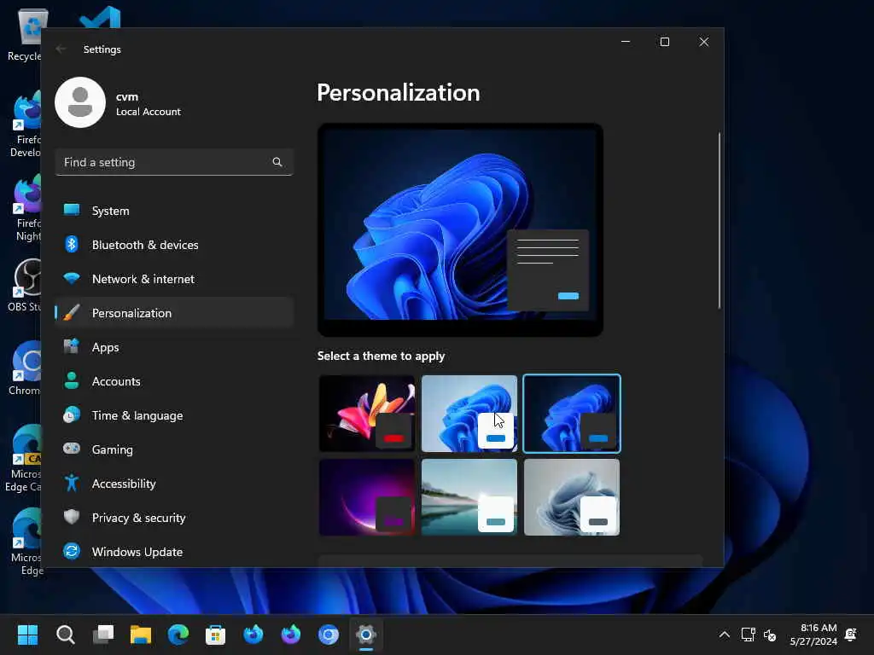Apply the Windows light bloom theme

[x=469, y=414]
